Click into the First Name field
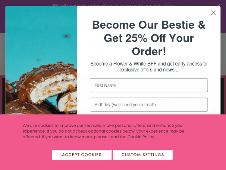Viewport: 226px width, 170px height. pos(149,85)
